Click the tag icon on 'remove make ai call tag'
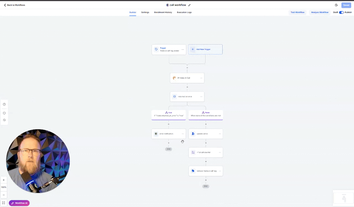 [193, 171]
